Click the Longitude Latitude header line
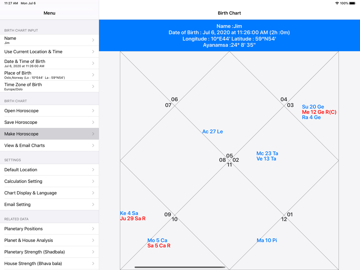The height and width of the screenshot is (270, 360). [229, 39]
